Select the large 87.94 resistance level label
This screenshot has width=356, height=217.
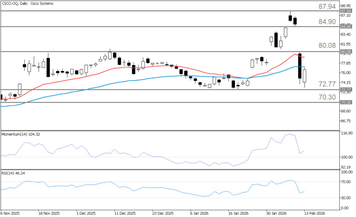pyautogui.click(x=327, y=7)
